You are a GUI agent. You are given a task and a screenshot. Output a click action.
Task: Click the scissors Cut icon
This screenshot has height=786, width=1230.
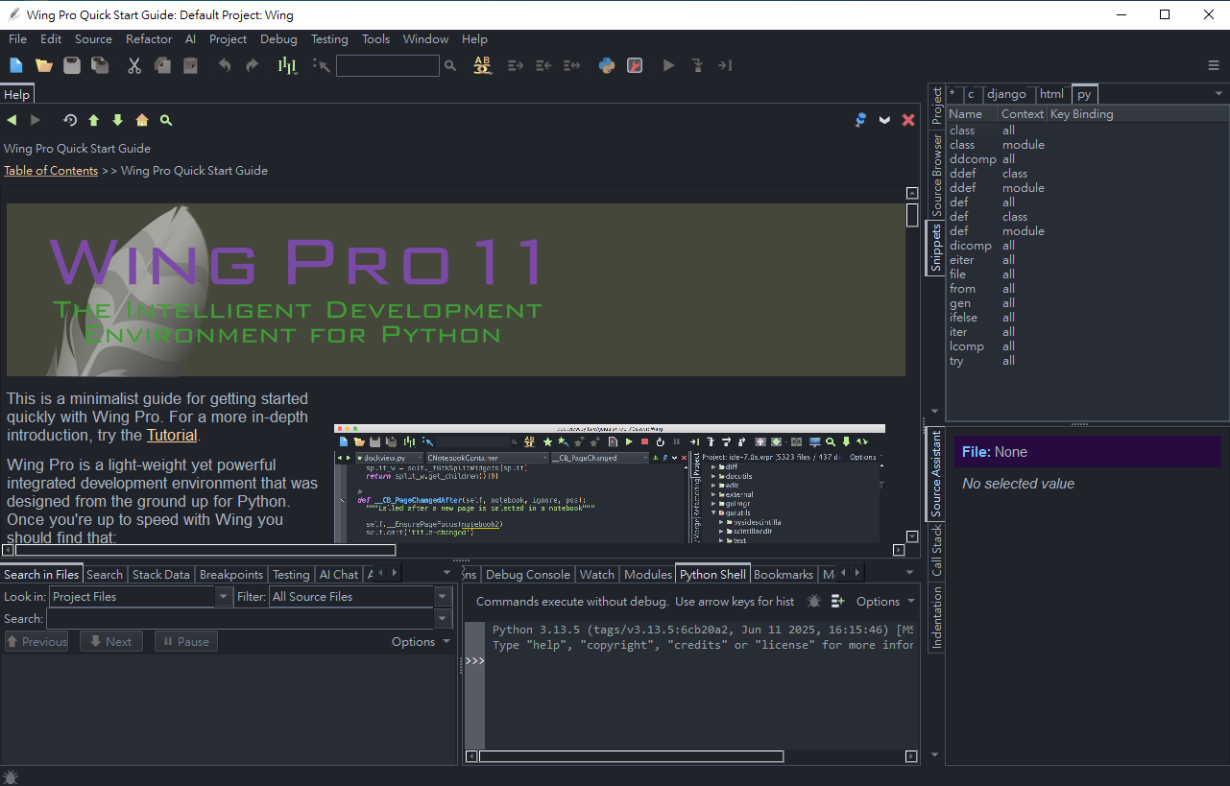[x=134, y=65]
